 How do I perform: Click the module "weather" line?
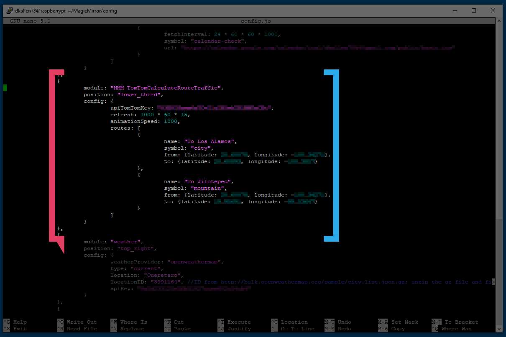click(x=114, y=242)
